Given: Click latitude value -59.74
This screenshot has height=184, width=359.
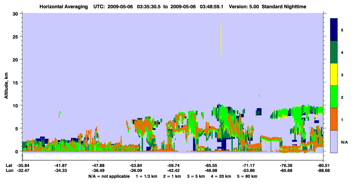Looking at the screenshot, I should pos(173,166).
